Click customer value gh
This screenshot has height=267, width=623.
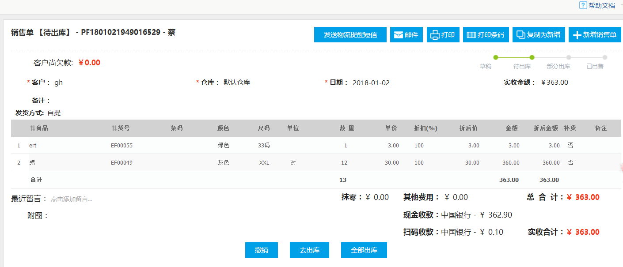point(58,83)
